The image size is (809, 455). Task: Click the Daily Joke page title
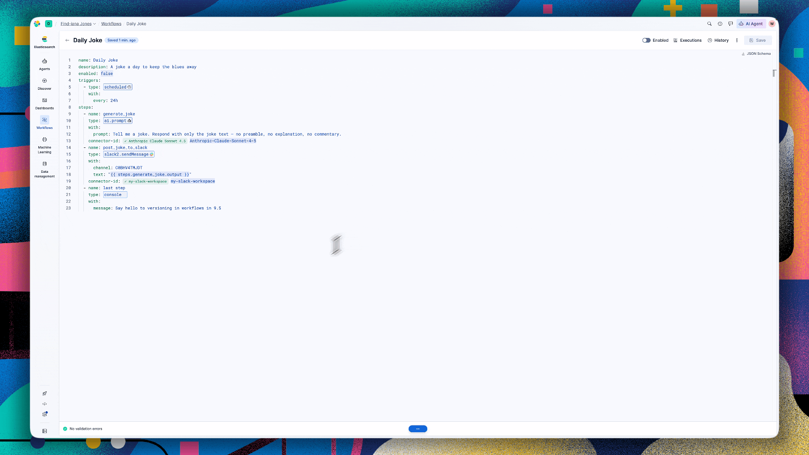88,40
